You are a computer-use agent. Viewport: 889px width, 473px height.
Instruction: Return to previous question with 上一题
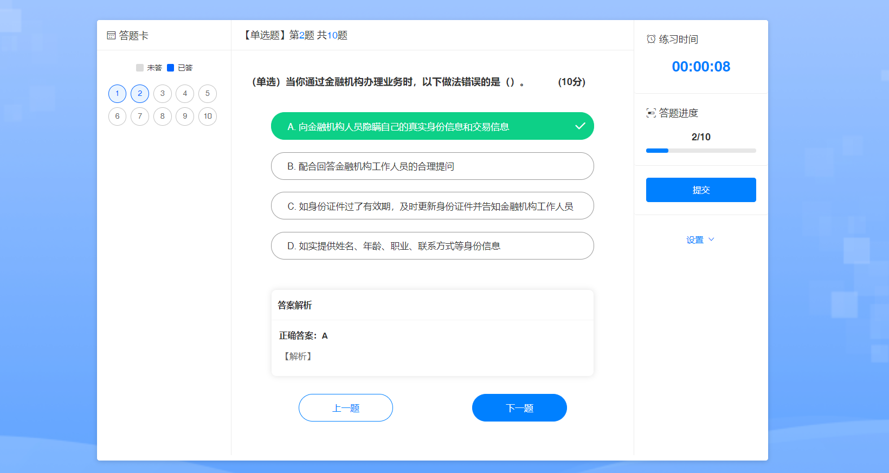click(346, 408)
